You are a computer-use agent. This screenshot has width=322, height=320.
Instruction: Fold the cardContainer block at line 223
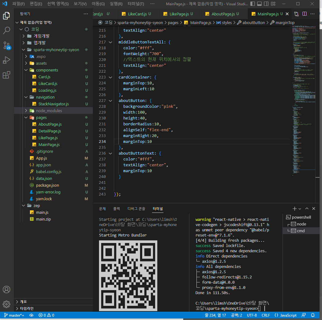click(x=110, y=77)
